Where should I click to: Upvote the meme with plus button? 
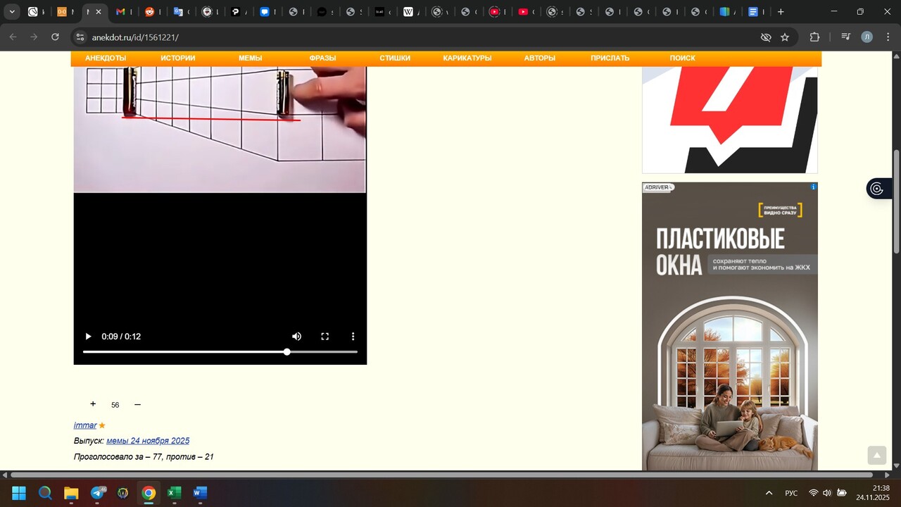(x=93, y=404)
